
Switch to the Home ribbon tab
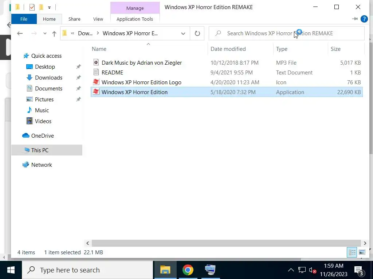point(49,19)
